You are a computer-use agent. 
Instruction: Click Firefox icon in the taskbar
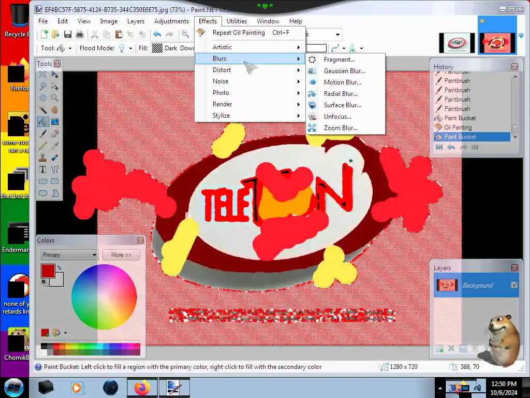pos(142,388)
